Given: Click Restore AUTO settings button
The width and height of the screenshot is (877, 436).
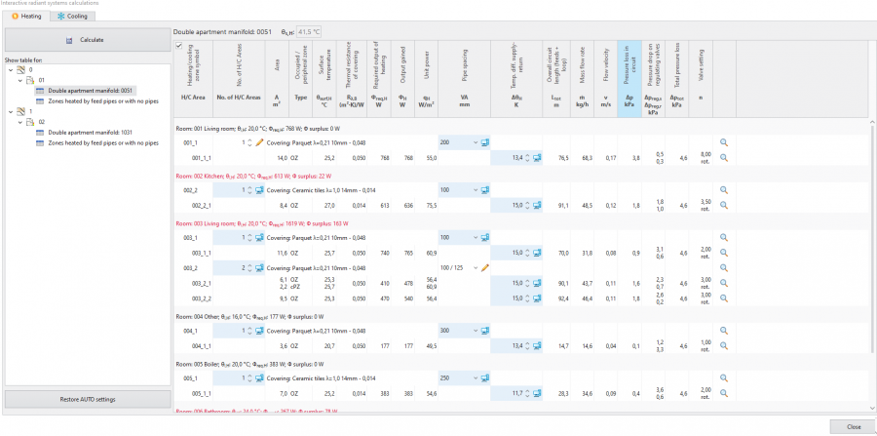Looking at the screenshot, I should tap(86, 399).
